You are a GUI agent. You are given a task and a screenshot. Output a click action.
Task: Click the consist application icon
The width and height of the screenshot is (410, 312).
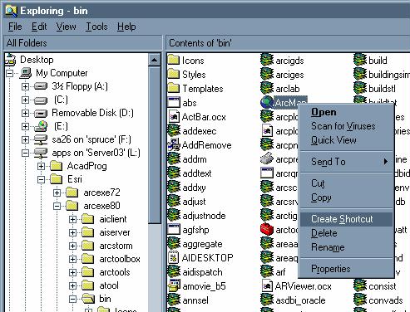tap(360, 285)
